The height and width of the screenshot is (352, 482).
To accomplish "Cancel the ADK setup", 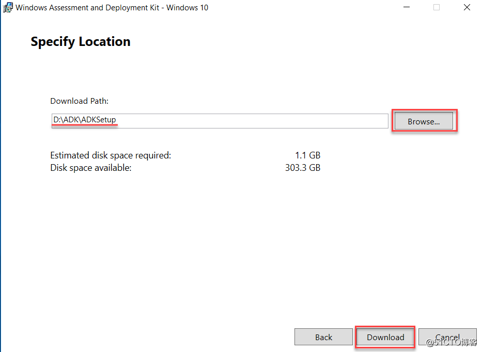I will click(447, 337).
